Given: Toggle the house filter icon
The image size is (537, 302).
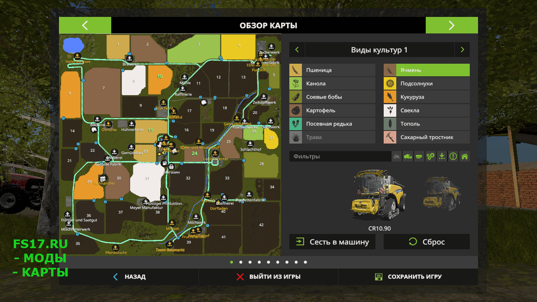Looking at the screenshot, I should point(465,156).
